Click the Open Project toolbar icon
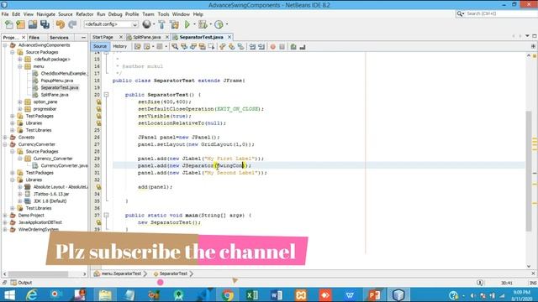The image size is (538, 302). (x=33, y=24)
